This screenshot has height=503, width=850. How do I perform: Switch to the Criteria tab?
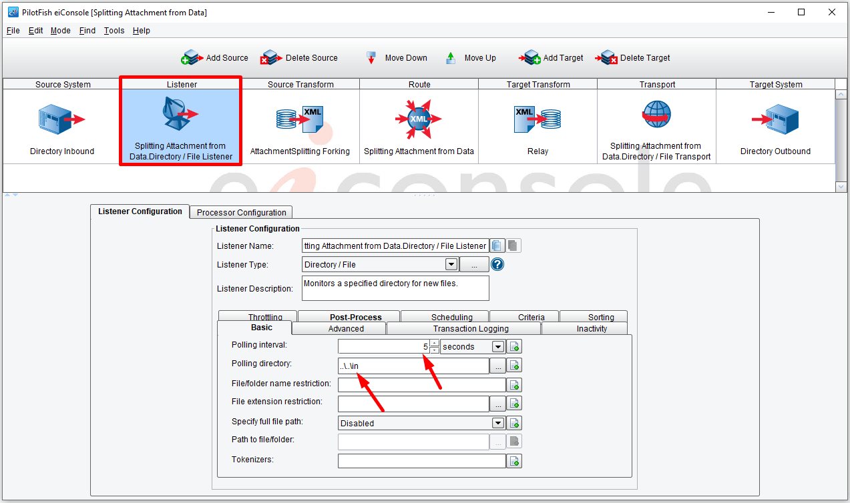pyautogui.click(x=525, y=317)
